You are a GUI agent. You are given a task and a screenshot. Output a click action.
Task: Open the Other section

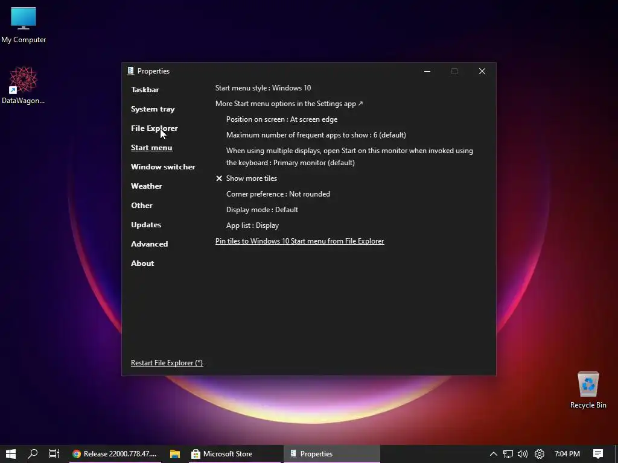tap(141, 206)
